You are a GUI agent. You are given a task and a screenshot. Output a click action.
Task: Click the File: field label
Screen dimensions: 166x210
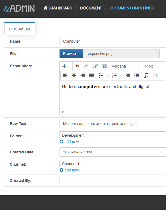pyautogui.click(x=14, y=54)
